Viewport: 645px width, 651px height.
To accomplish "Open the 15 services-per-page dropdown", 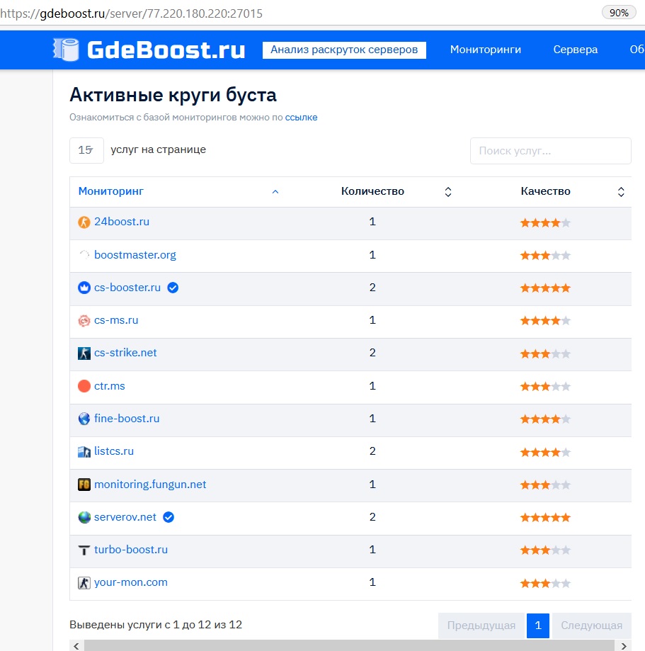I will point(86,150).
